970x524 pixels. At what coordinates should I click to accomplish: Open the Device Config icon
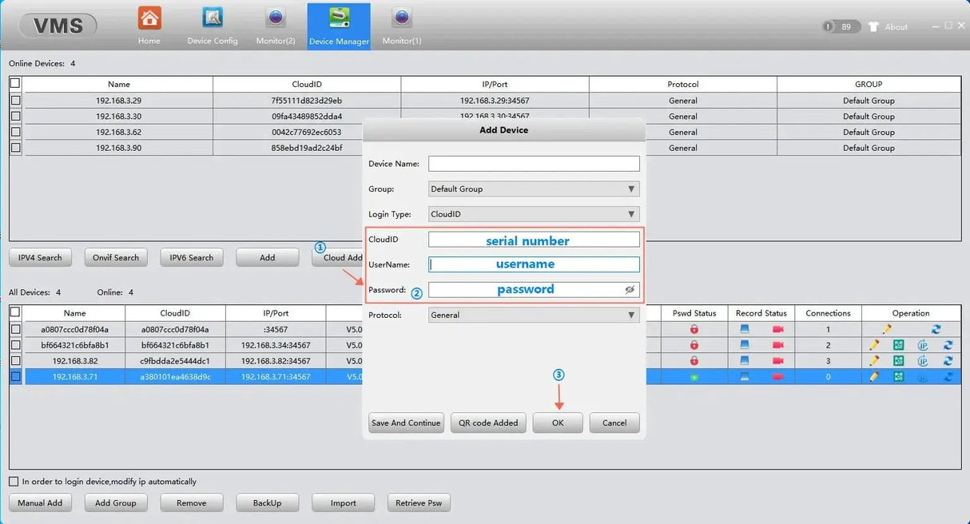click(213, 18)
